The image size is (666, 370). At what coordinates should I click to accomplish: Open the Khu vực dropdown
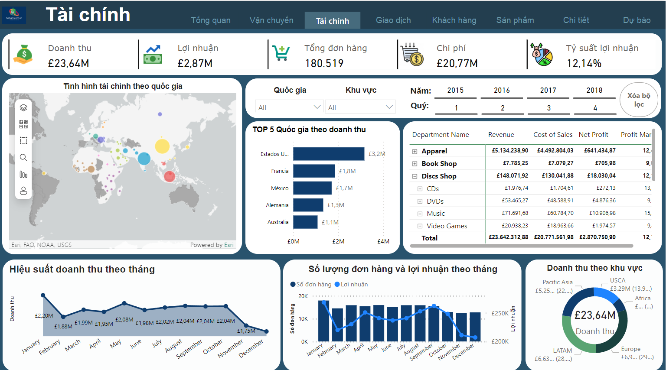pos(360,107)
